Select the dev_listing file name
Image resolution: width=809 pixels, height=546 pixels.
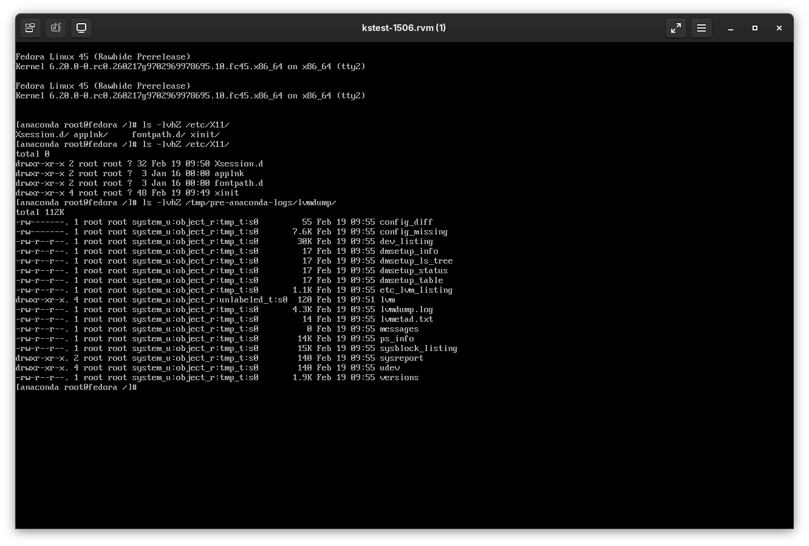pos(406,242)
